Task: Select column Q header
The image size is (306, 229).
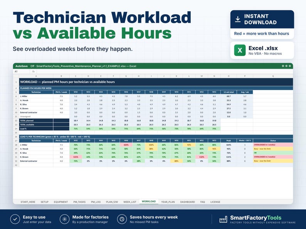Action: pos(273,76)
